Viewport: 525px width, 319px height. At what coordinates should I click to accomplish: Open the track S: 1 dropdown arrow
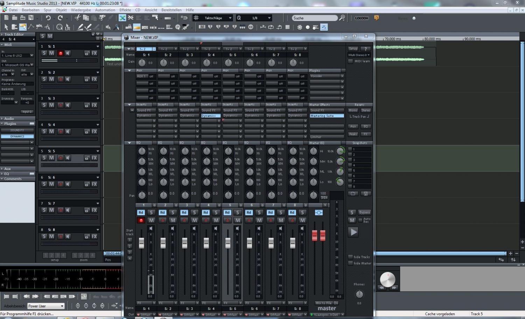click(98, 46)
